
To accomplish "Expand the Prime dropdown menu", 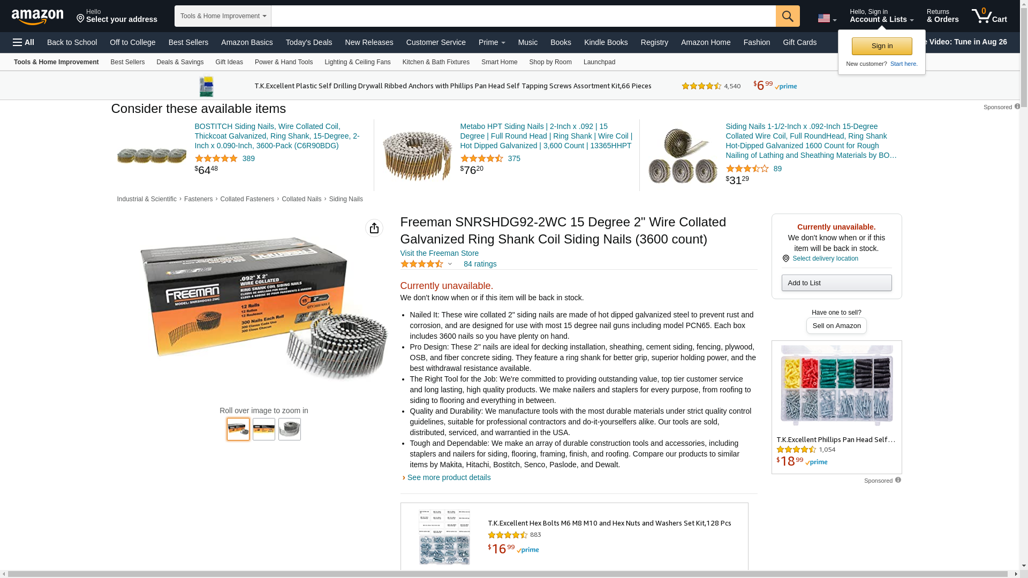I will tap(492, 42).
